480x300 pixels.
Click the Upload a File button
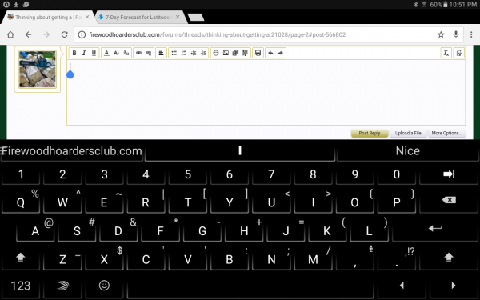pos(408,133)
